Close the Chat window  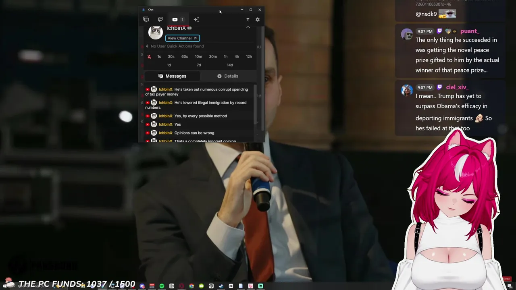coord(260,10)
